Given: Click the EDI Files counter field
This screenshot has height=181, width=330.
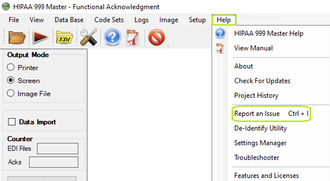Looking at the screenshot, I should pyautogui.click(x=58, y=149).
